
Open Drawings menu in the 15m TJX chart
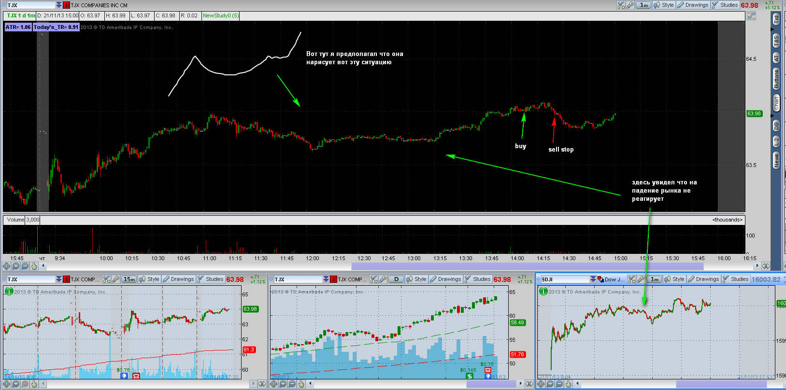tap(178, 279)
